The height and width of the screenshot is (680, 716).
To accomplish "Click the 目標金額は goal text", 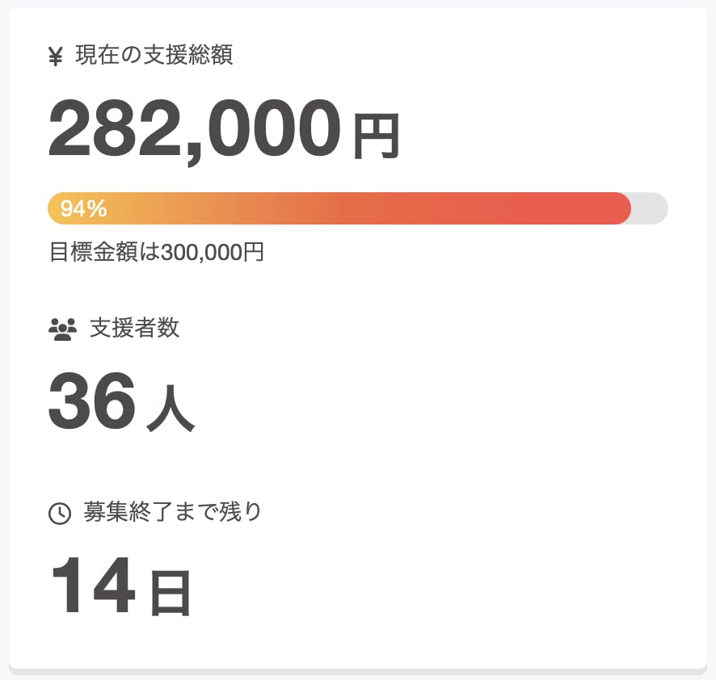I will click(105, 253).
